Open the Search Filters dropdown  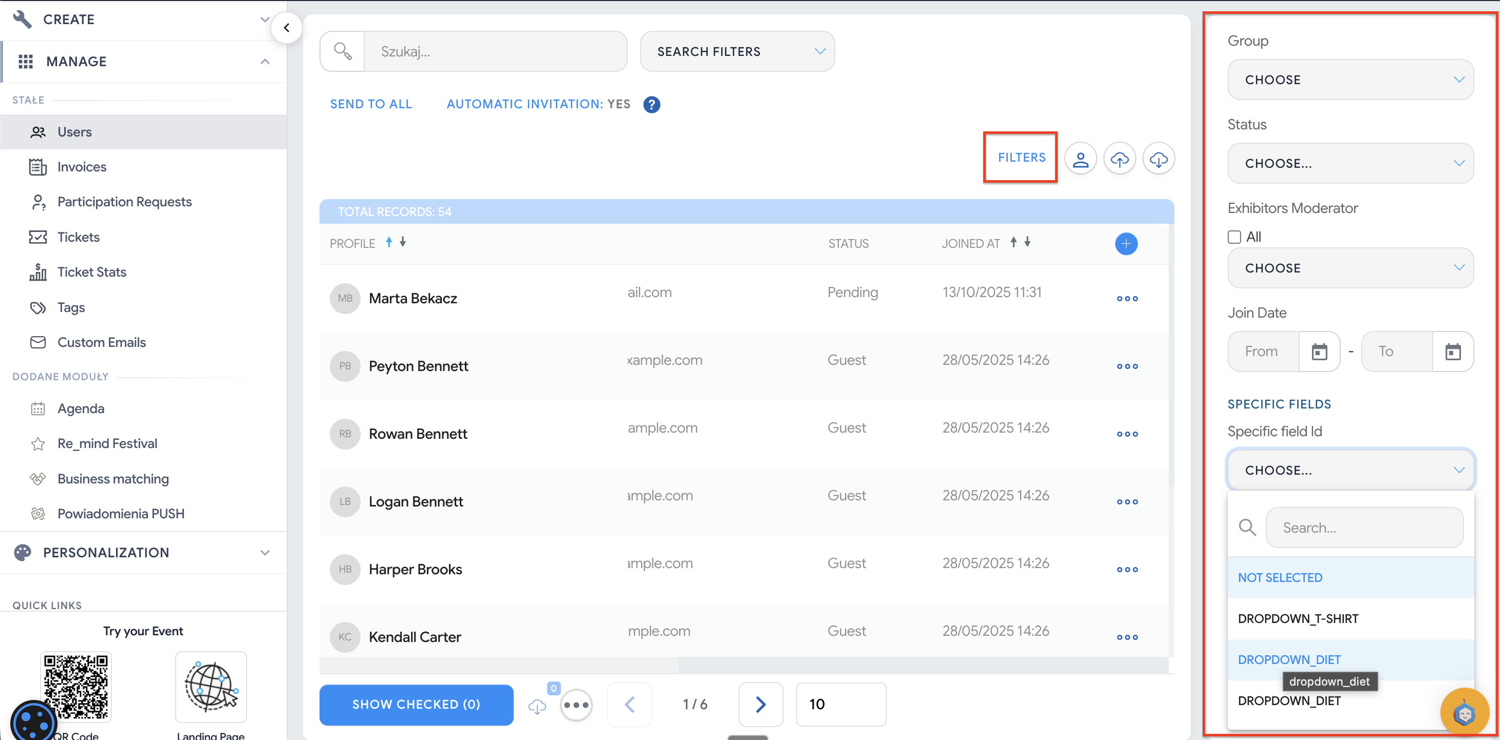[737, 52]
